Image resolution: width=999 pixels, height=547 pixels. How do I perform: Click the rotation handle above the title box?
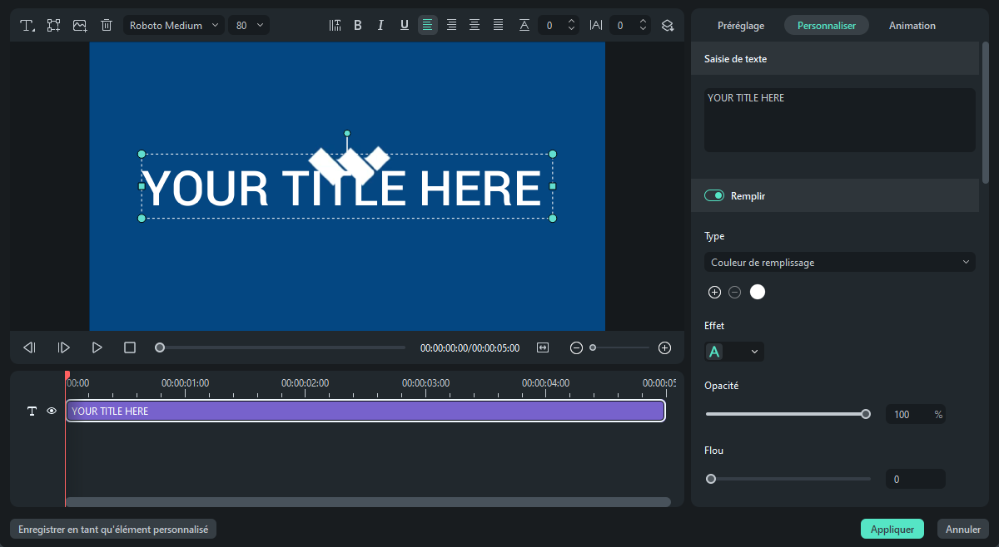coord(347,133)
